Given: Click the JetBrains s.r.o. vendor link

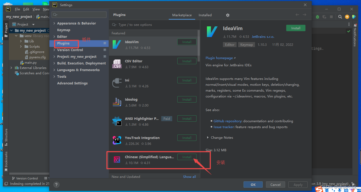Looking at the screenshot, I should tap(263, 37).
